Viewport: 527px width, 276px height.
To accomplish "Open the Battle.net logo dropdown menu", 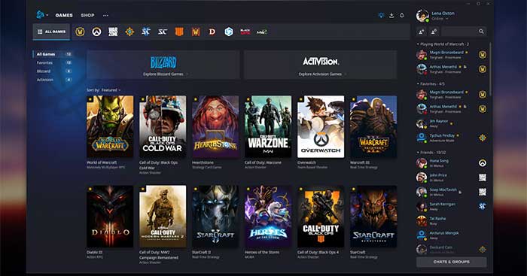I will [42, 15].
